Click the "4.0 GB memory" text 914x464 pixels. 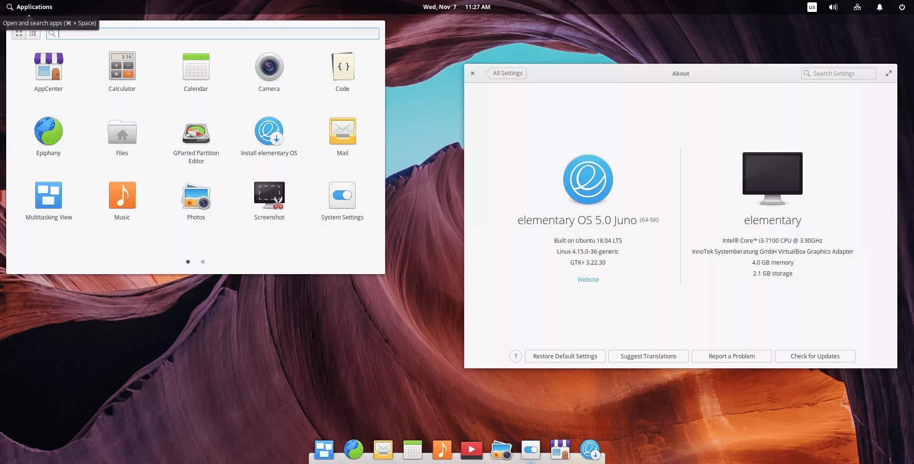(x=773, y=263)
